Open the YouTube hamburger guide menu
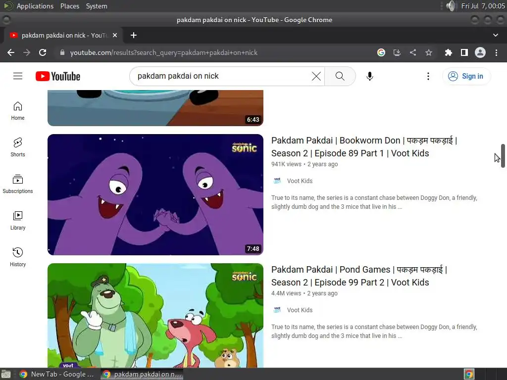 pos(18,76)
